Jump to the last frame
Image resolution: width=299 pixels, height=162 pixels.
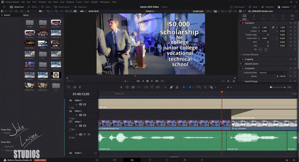pyautogui.click(x=157, y=81)
